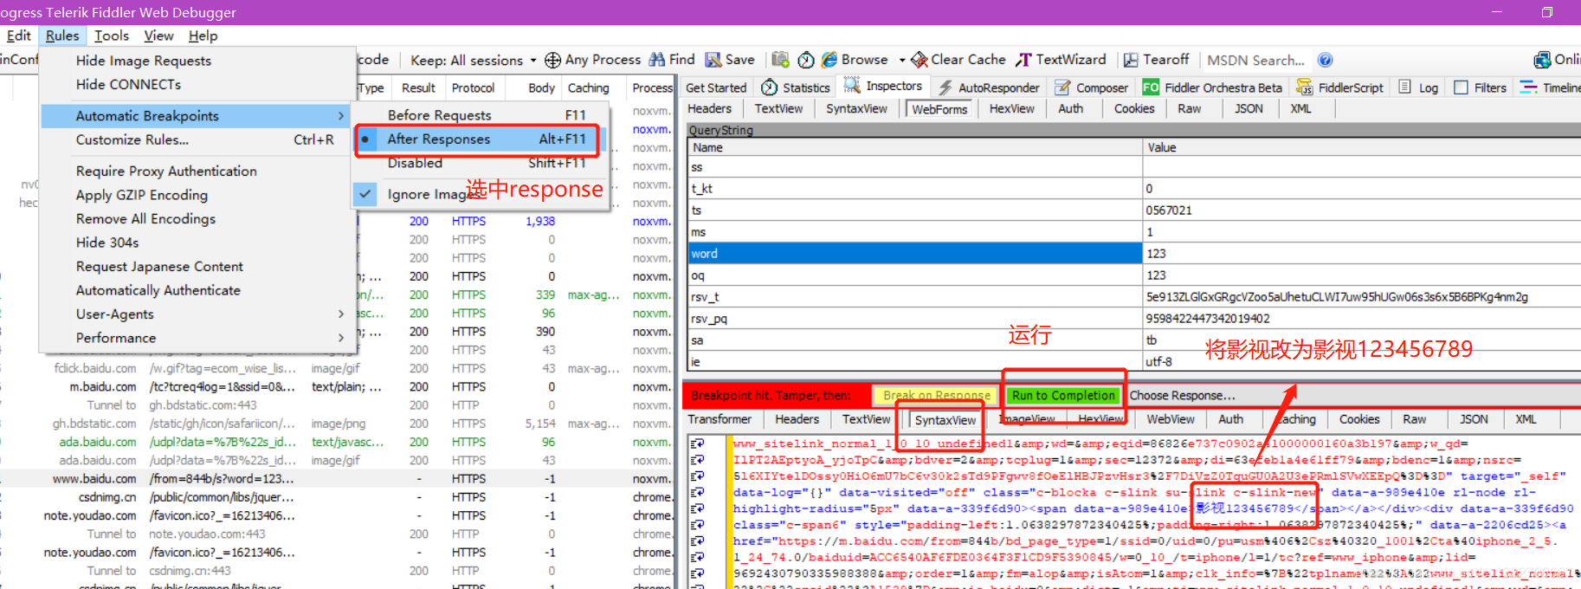Switch to the Transformer response tab
This screenshot has height=589, width=1581.
720,419
